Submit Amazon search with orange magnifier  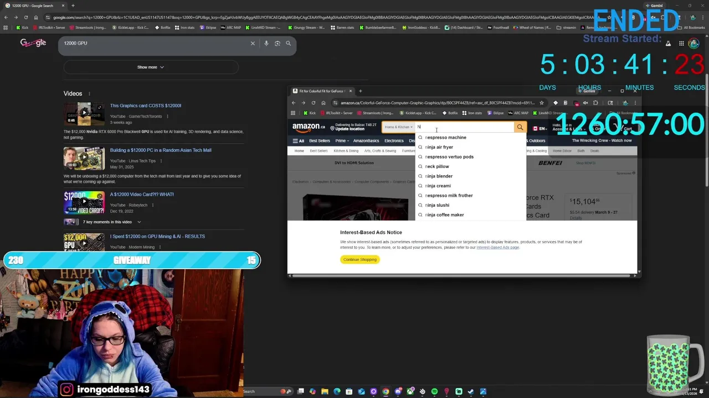tap(520, 127)
